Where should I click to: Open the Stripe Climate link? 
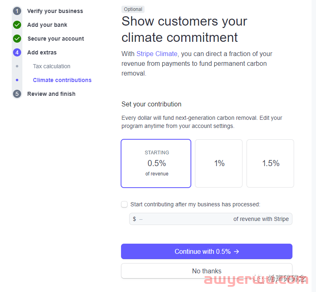click(x=157, y=54)
